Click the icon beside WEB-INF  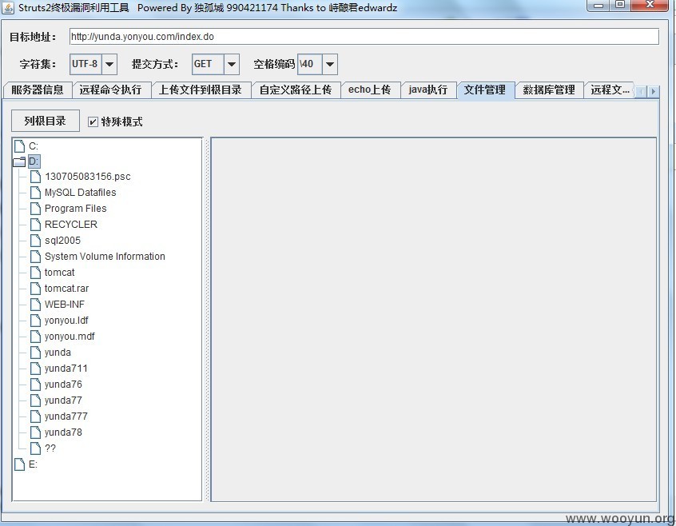(35, 304)
